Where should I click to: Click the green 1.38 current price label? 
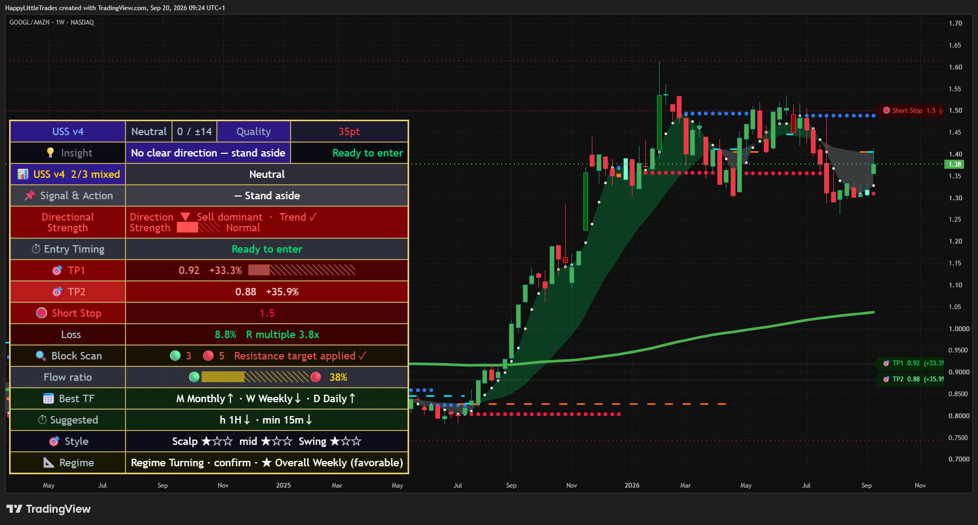click(x=955, y=164)
